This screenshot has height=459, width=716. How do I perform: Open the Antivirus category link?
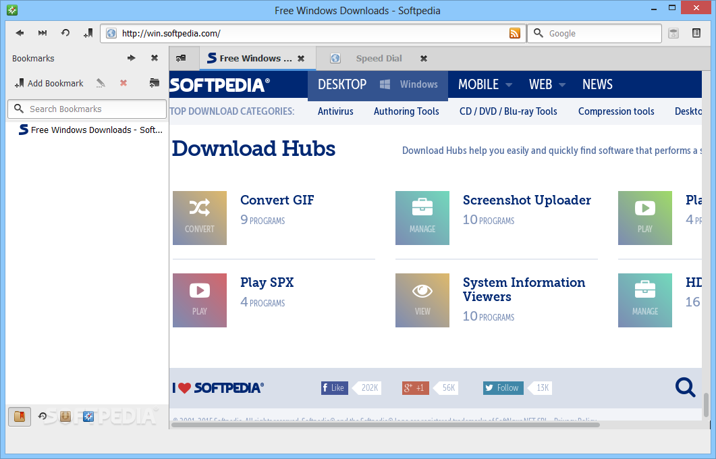coord(335,111)
